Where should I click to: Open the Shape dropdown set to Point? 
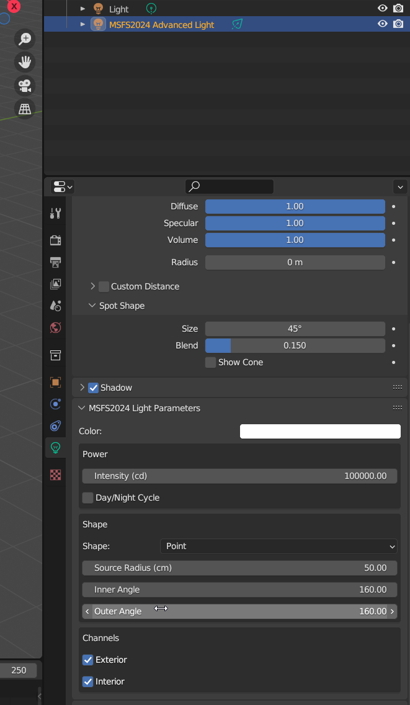[x=279, y=546]
